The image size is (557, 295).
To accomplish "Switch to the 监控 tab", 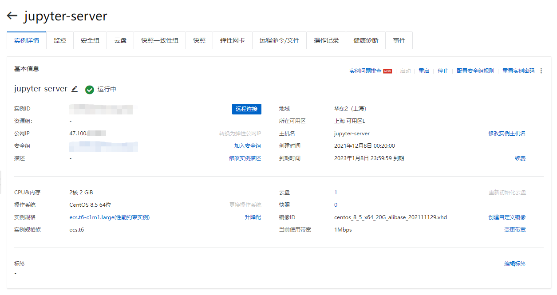I will [x=60, y=40].
